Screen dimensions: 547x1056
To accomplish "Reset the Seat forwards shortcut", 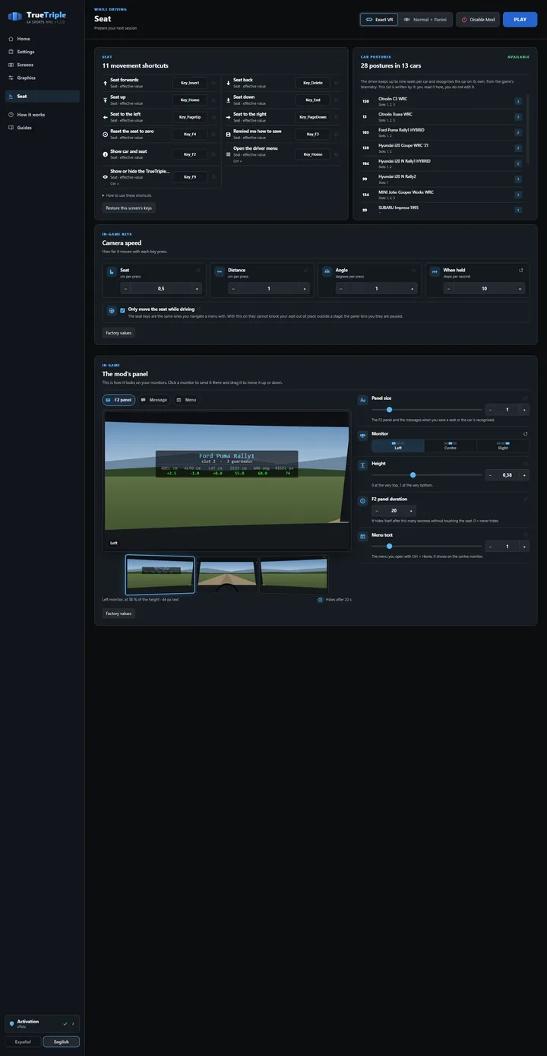I will 213,83.
